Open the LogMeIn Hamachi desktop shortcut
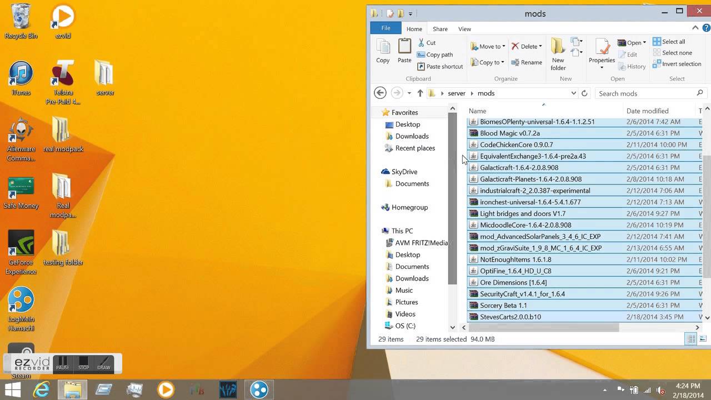The image size is (711, 400). pos(21,309)
